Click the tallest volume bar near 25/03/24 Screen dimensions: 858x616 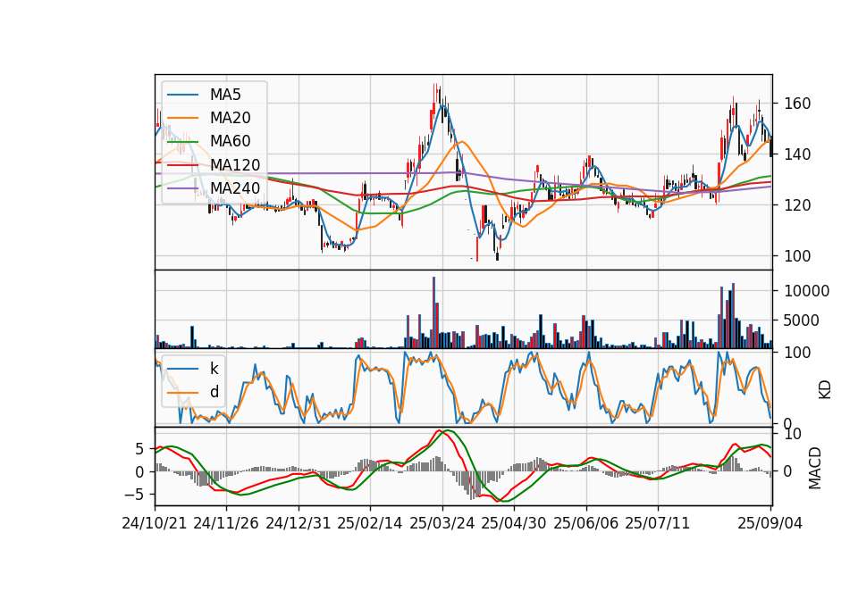[x=434, y=312]
